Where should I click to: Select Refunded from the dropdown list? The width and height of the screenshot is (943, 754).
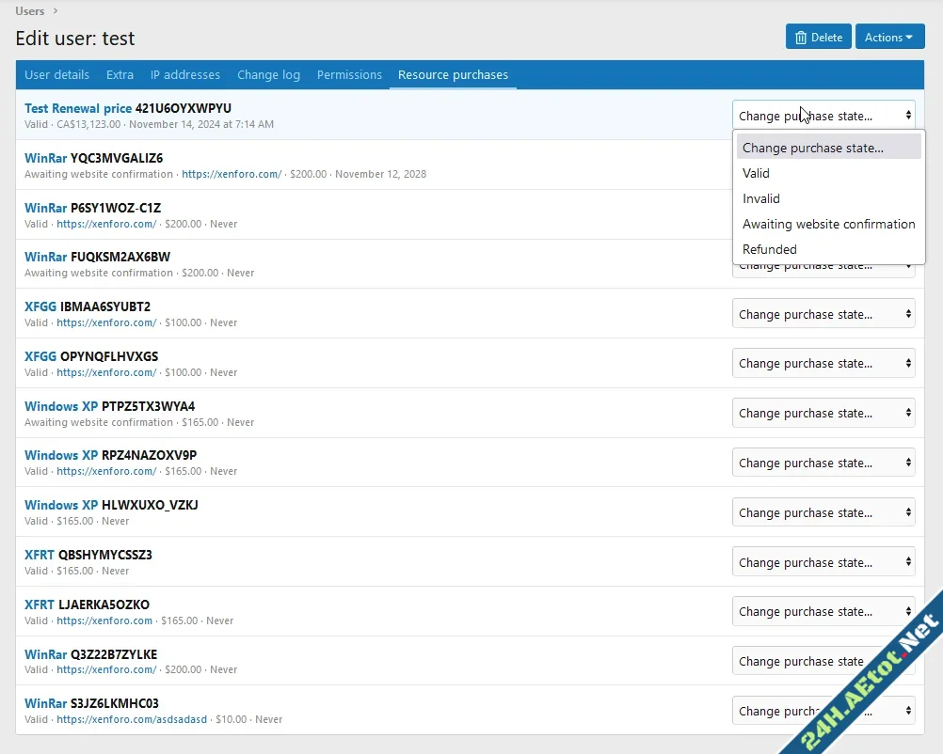[x=769, y=249]
